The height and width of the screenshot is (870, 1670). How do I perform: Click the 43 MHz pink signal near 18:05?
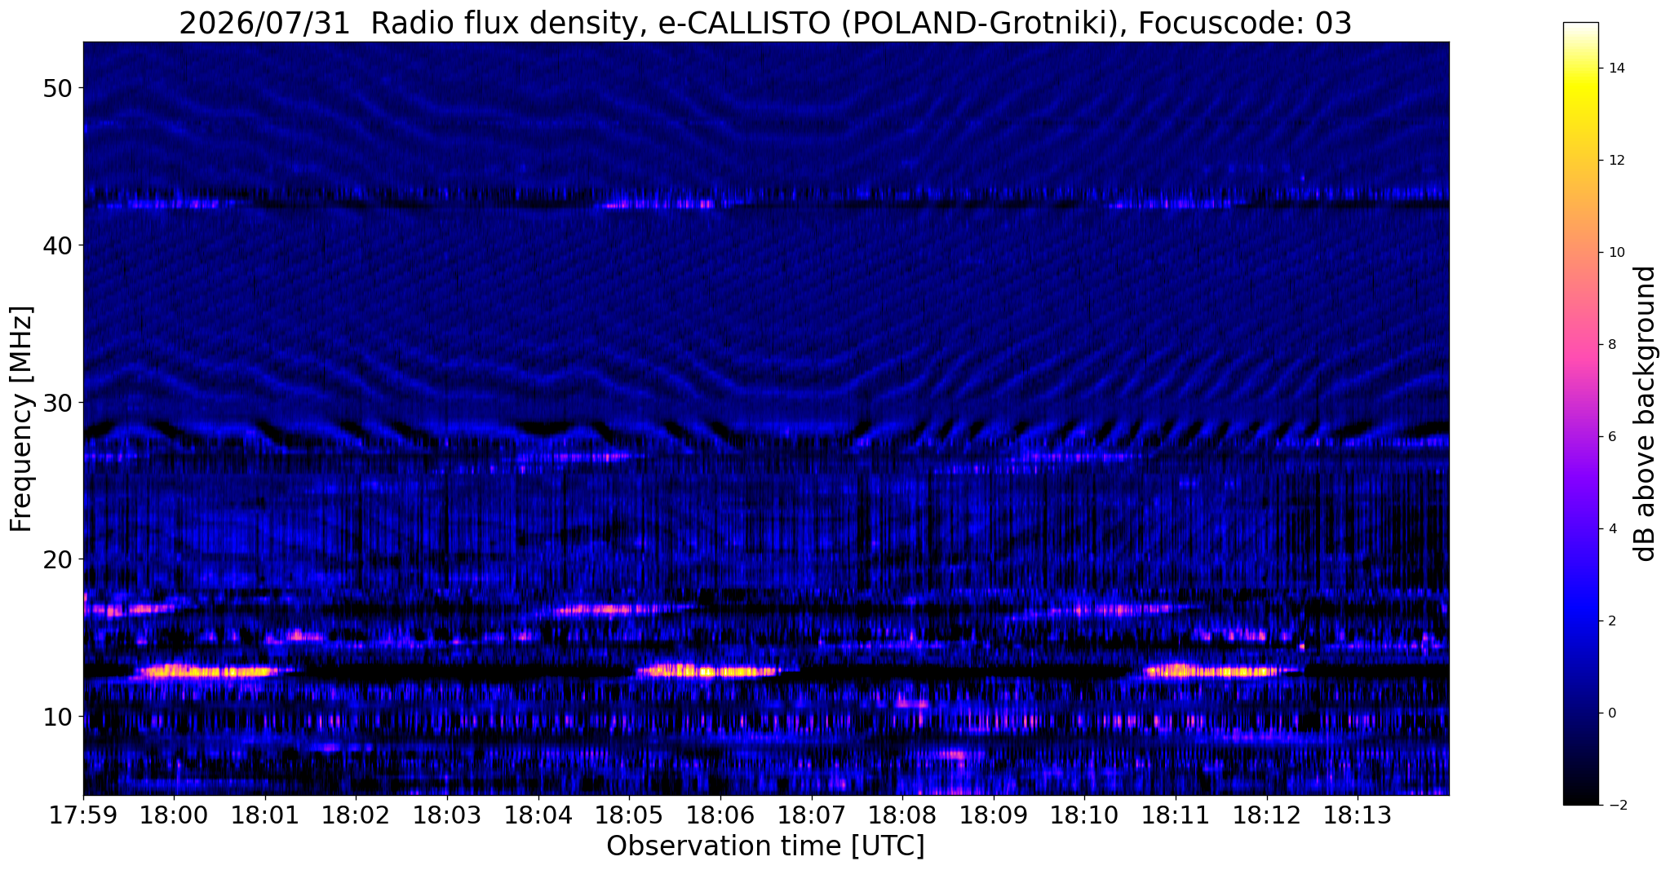click(x=659, y=204)
